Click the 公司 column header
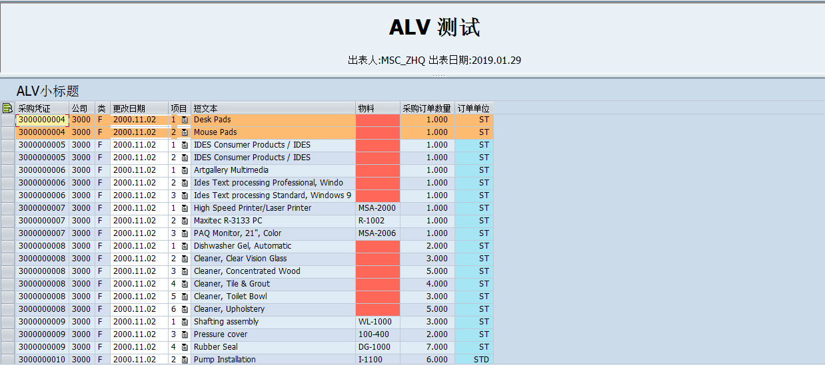The image size is (825, 365). coord(82,108)
